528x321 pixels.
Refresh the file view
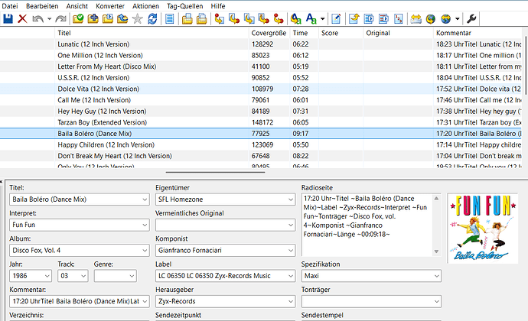click(152, 19)
